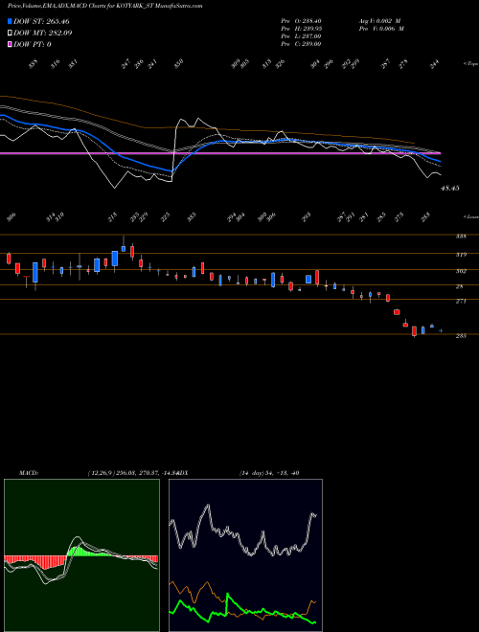Click the 48.45 value on EMA chart
The width and height of the screenshot is (479, 632).
(x=450, y=189)
